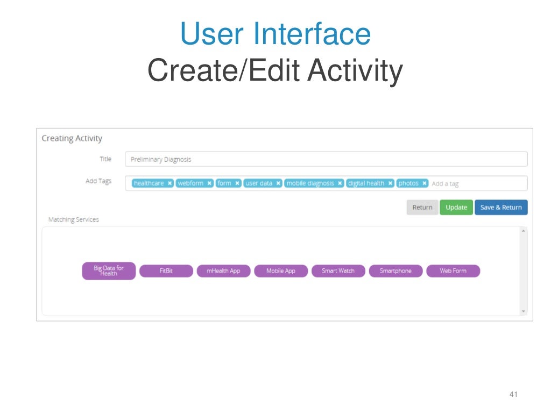Remove the photos tag

click(424, 183)
